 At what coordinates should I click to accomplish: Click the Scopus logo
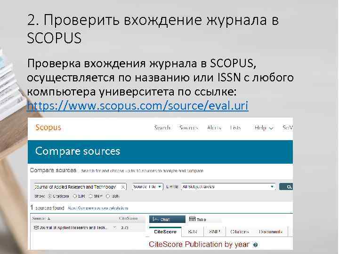48,127
